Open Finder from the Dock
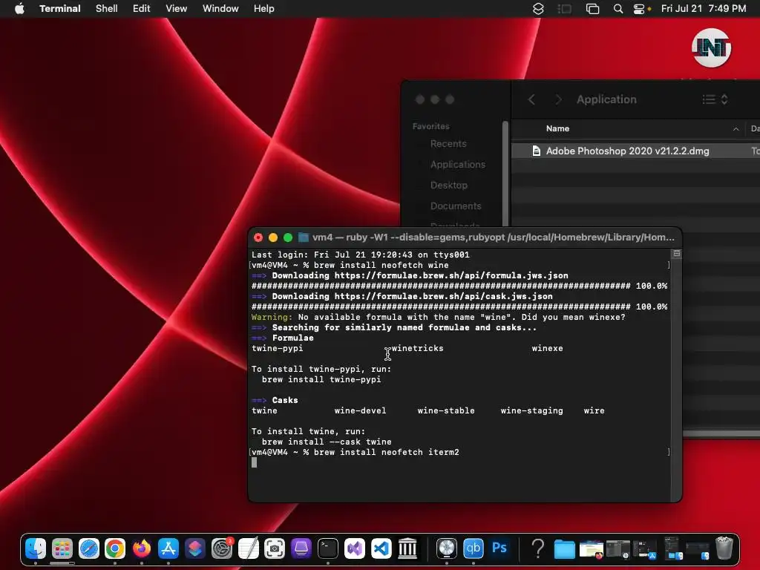Screen dimensions: 760x570 36,548
